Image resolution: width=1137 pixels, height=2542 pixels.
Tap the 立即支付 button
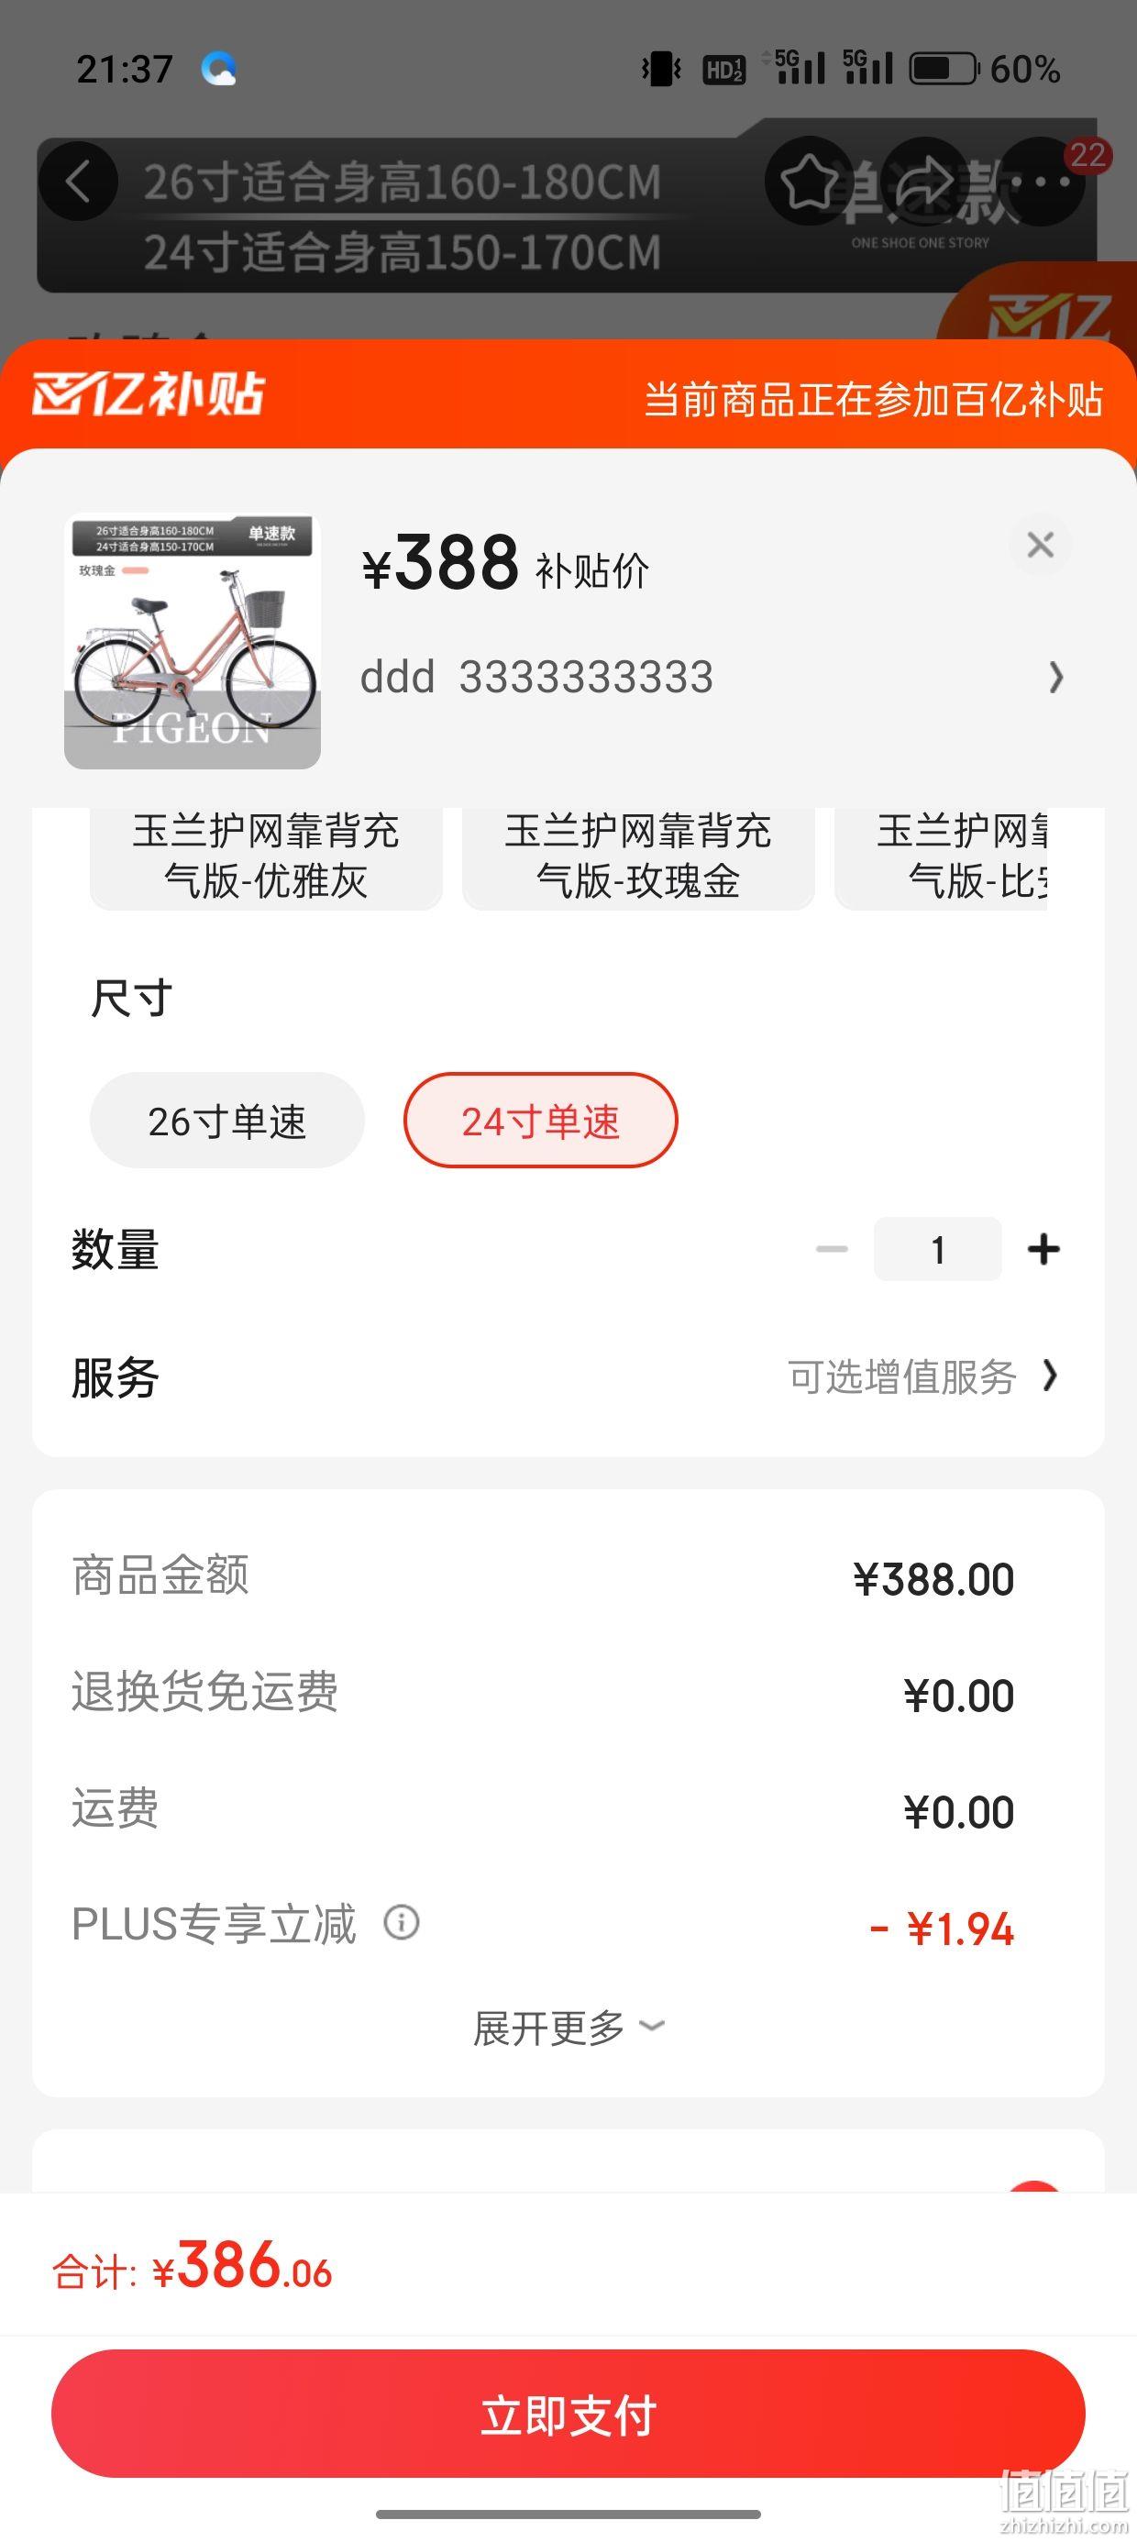(568, 2414)
